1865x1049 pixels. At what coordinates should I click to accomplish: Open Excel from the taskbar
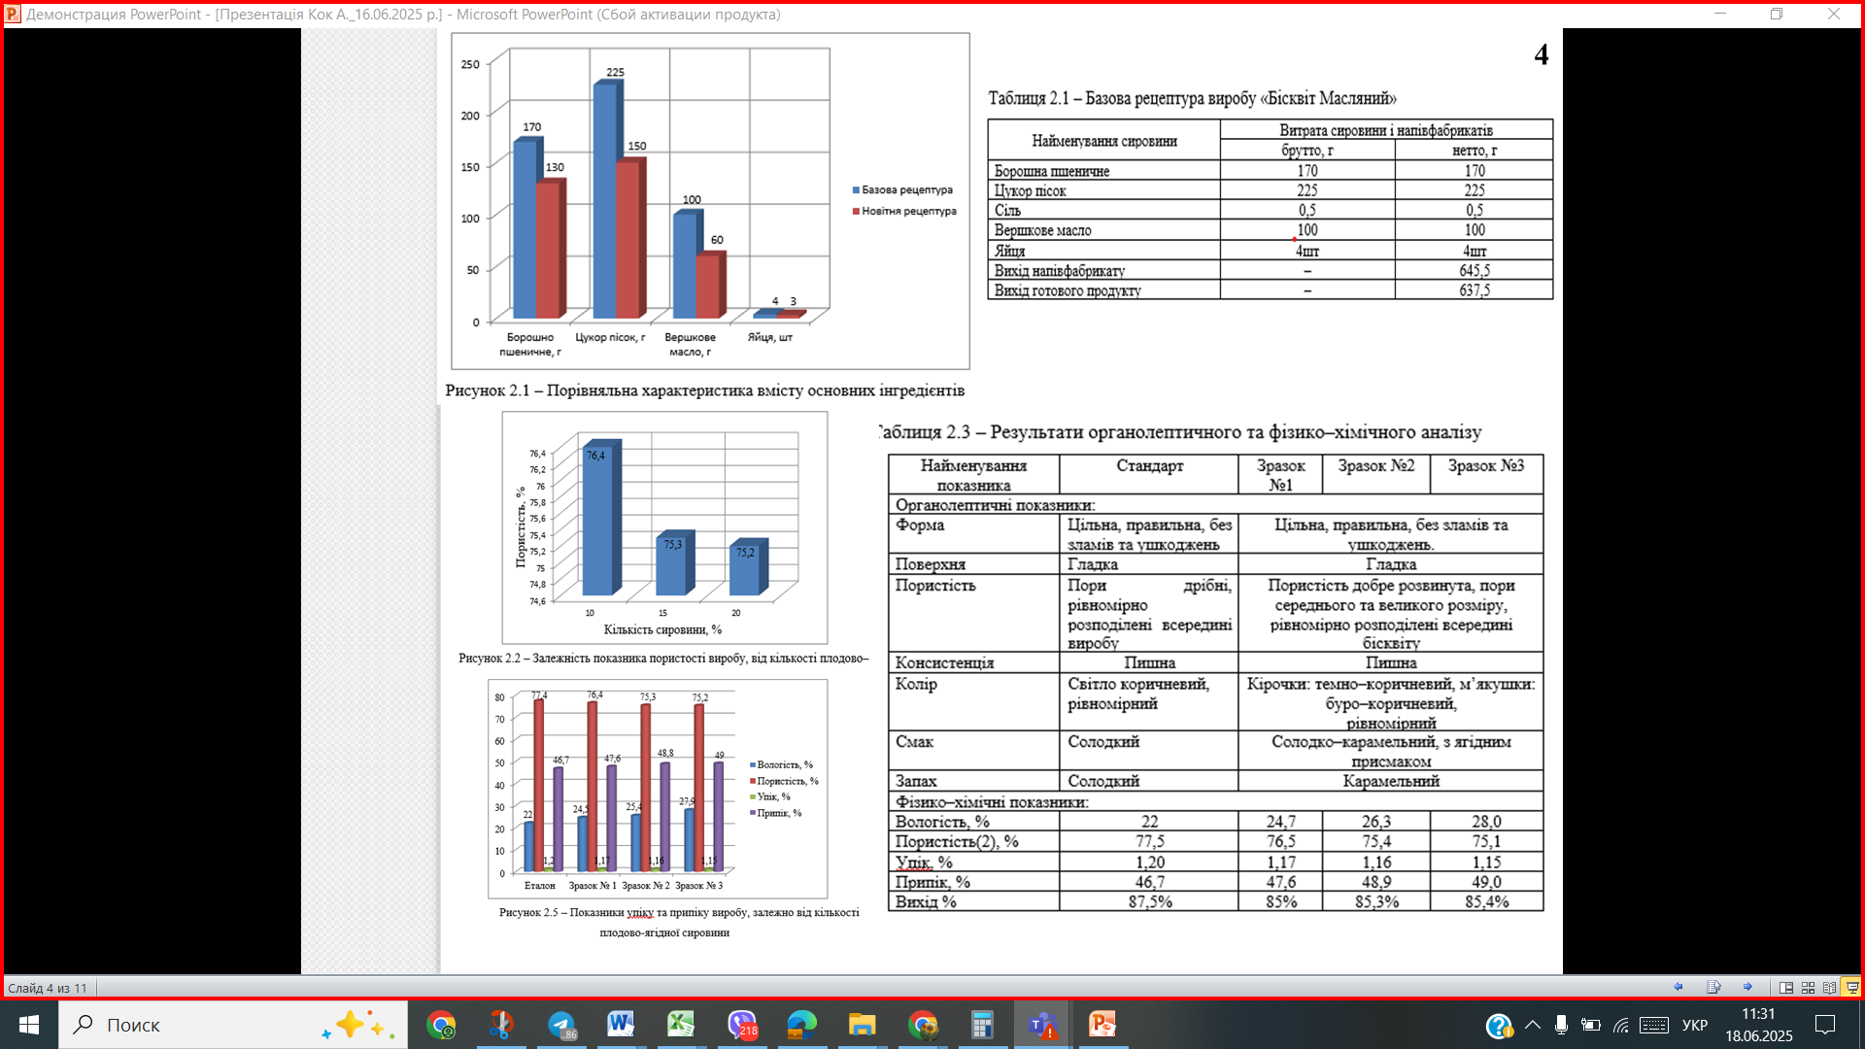[681, 1025]
